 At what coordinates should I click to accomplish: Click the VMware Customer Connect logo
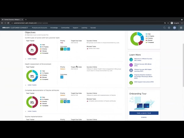(15, 28)
